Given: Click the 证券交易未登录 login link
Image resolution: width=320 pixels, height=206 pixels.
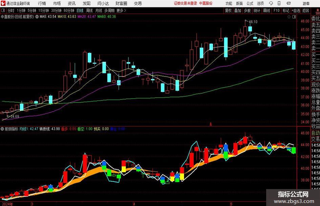Looking at the screenshot, I should click(x=186, y=3).
